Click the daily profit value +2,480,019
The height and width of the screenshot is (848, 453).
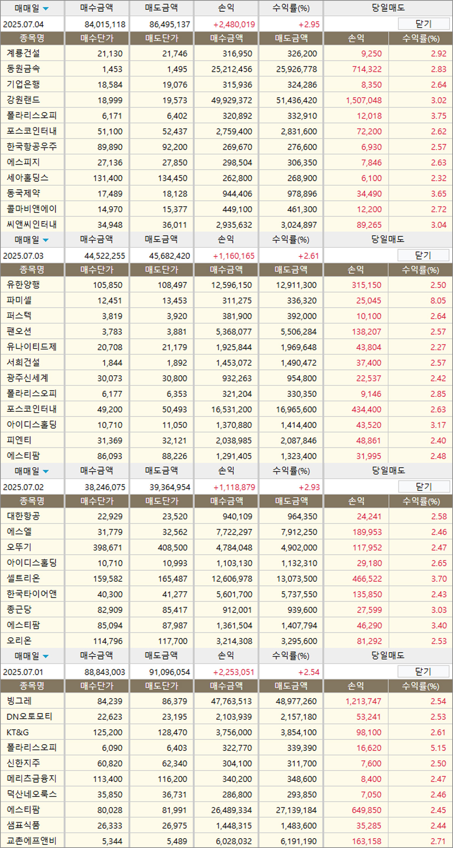(x=234, y=25)
